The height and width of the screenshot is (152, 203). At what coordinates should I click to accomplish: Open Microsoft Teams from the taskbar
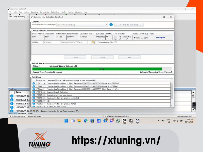[x=73, y=121]
